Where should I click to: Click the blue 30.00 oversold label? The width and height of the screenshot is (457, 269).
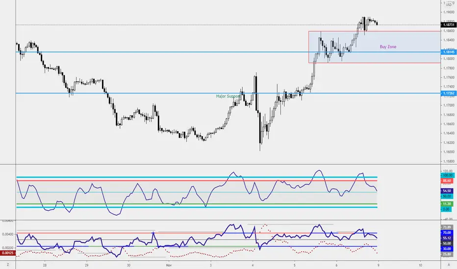[447, 249]
